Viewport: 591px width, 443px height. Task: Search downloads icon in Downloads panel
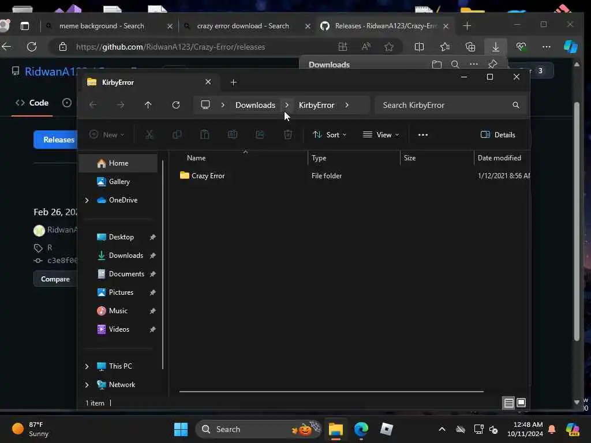pos(455,65)
